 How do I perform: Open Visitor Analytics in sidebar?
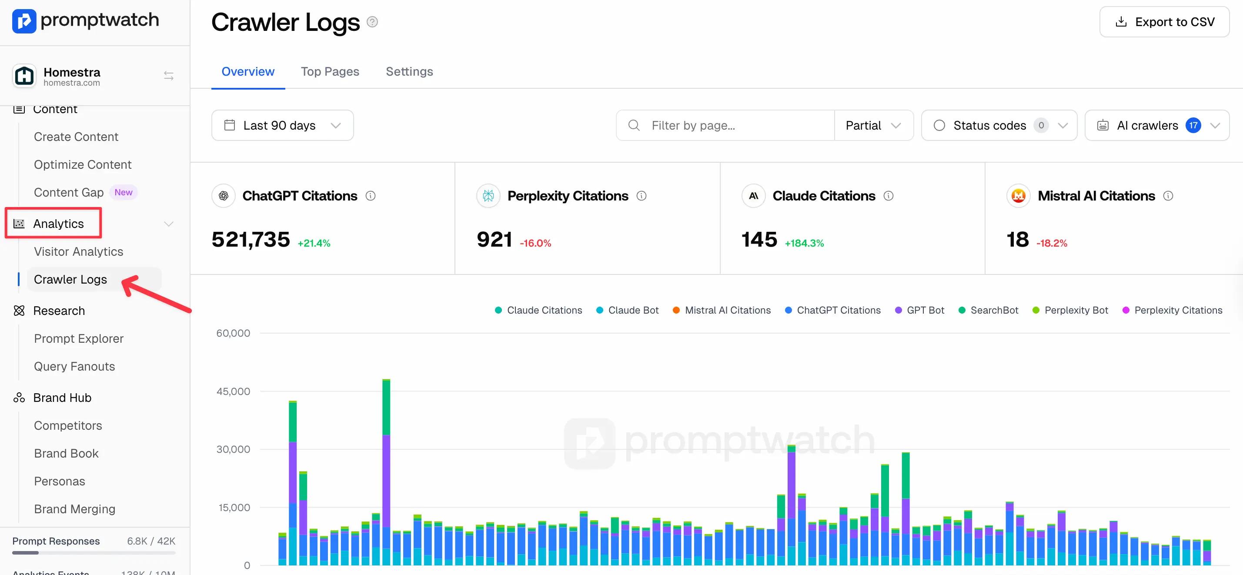[79, 252]
